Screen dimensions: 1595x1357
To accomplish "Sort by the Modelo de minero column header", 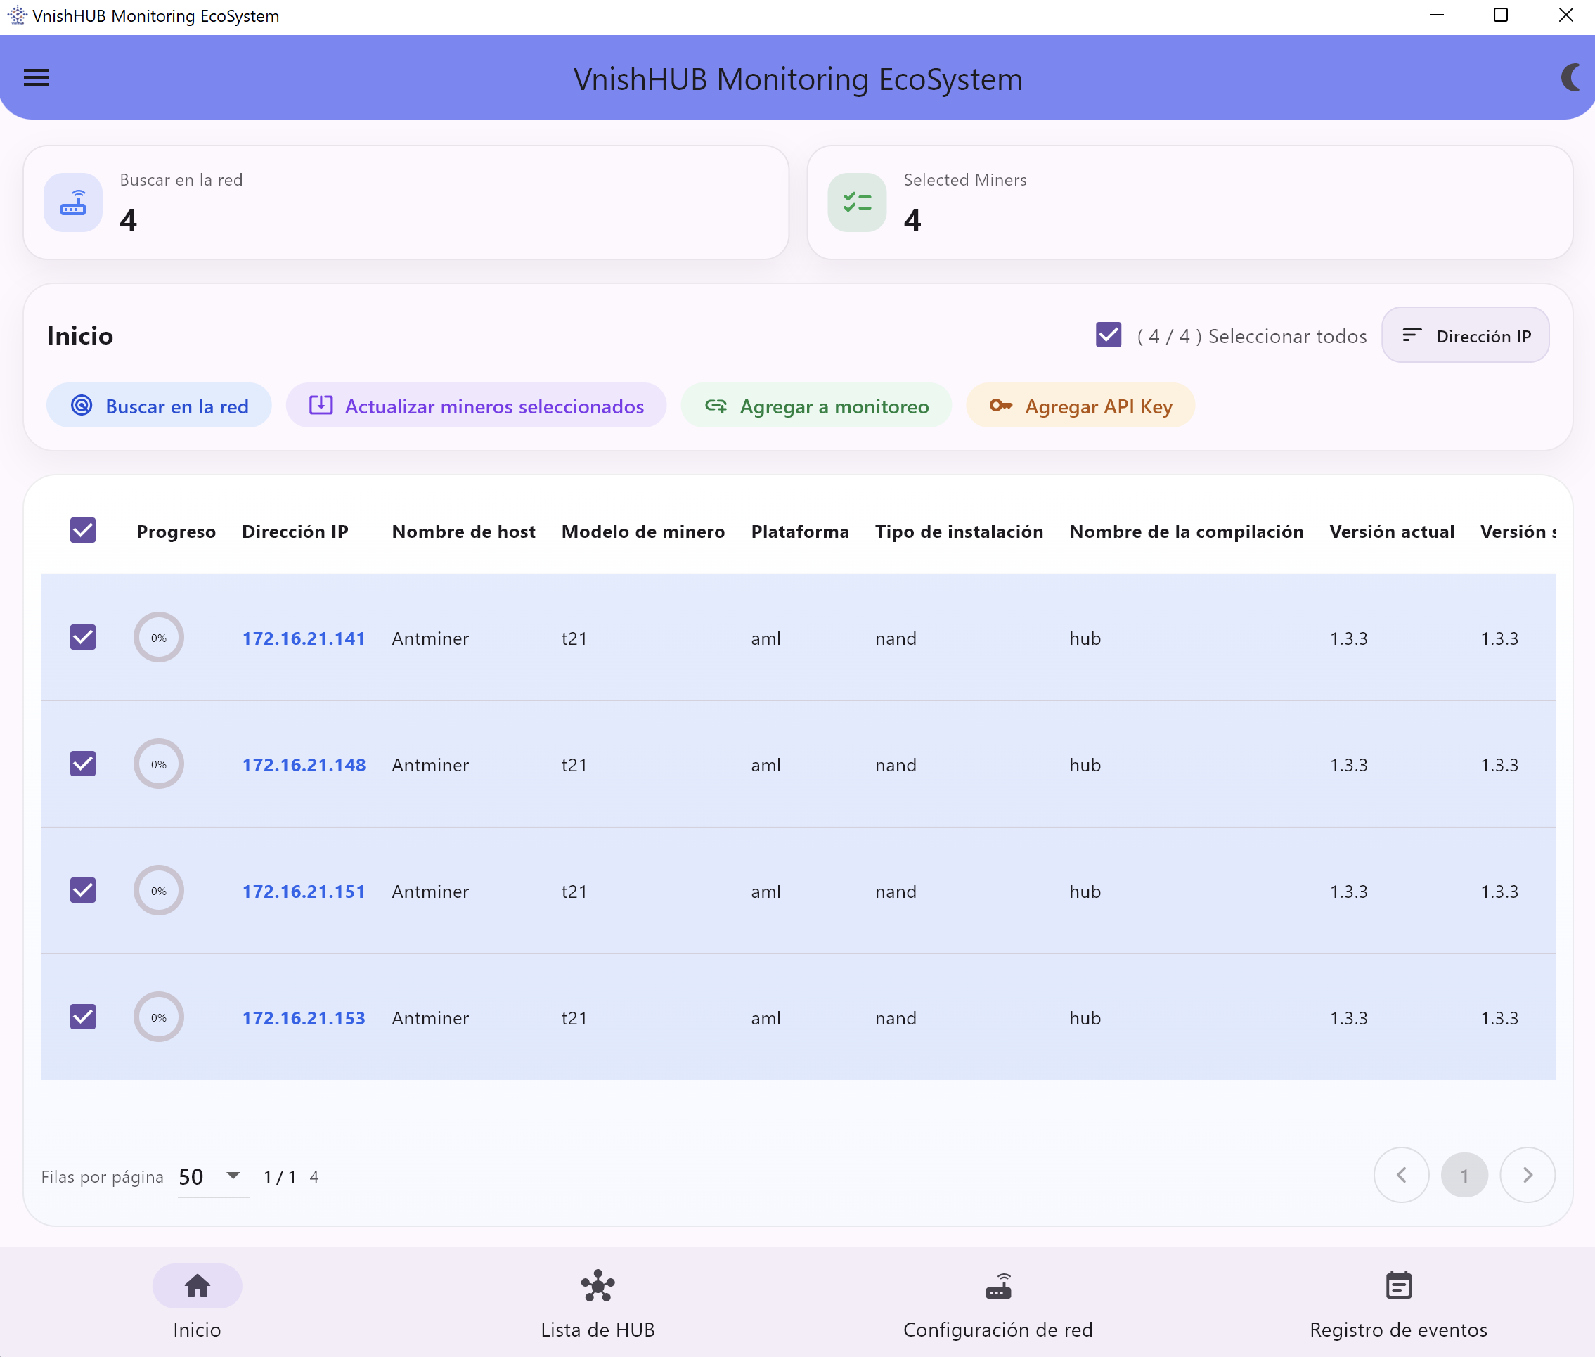I will coord(643,532).
